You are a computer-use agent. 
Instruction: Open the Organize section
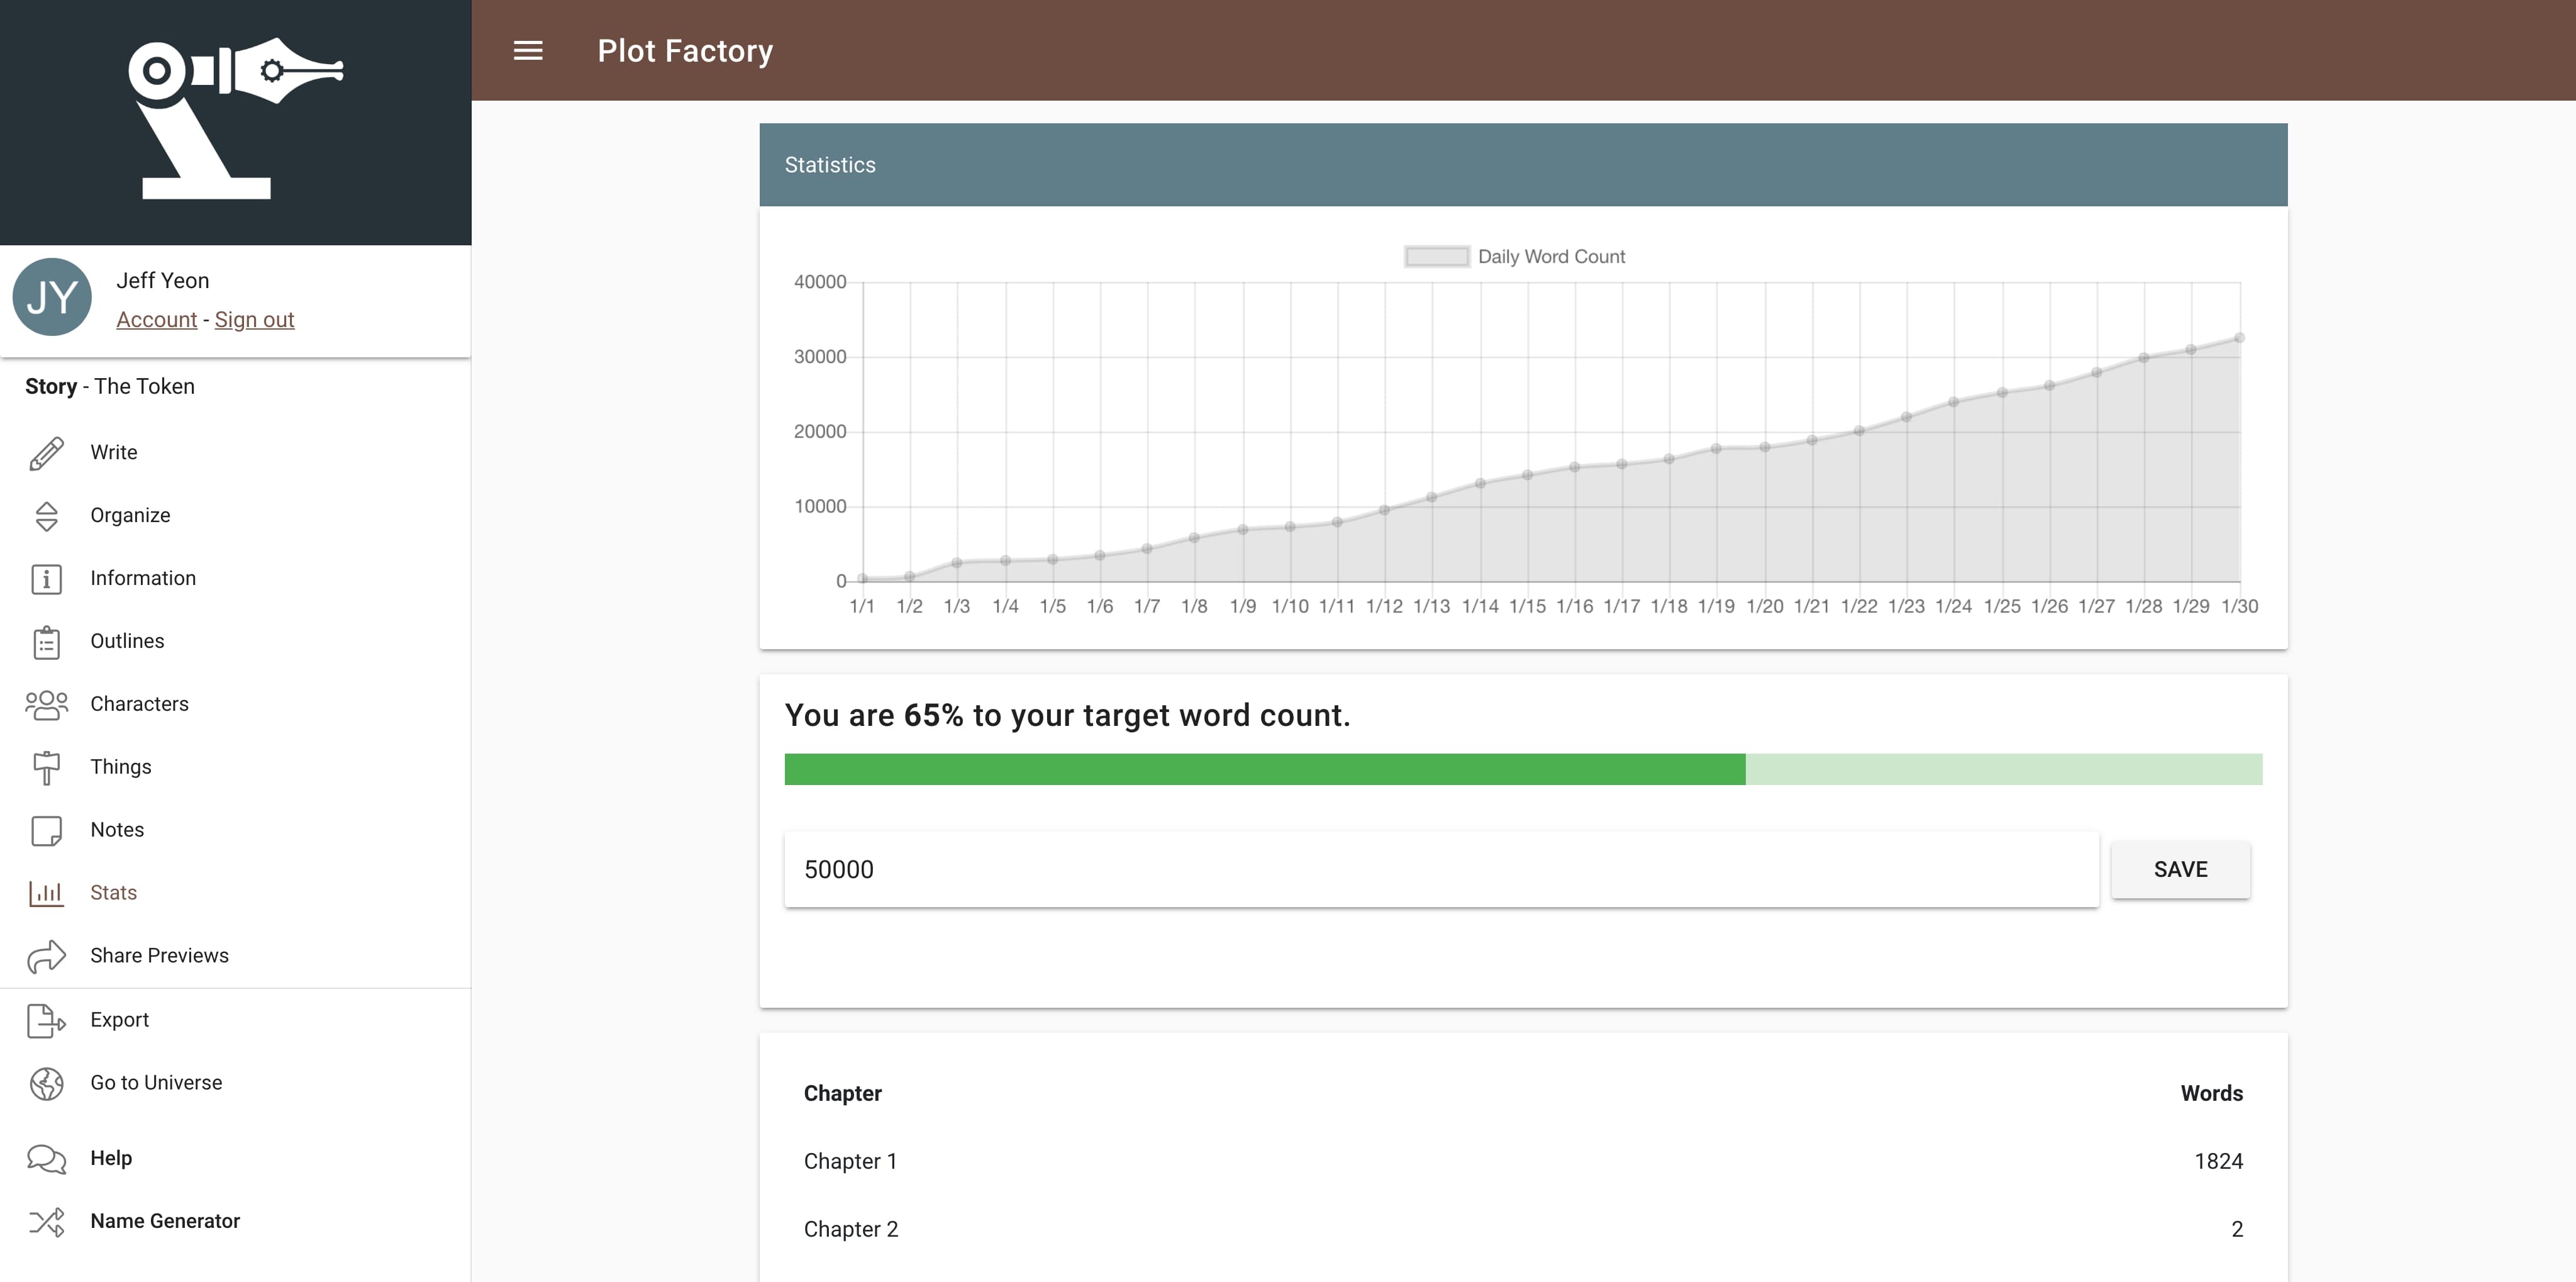(x=131, y=515)
